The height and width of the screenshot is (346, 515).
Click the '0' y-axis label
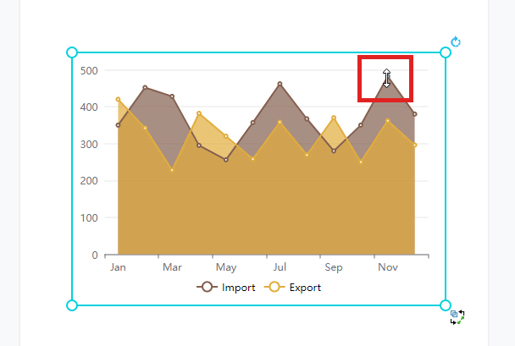pyautogui.click(x=95, y=255)
